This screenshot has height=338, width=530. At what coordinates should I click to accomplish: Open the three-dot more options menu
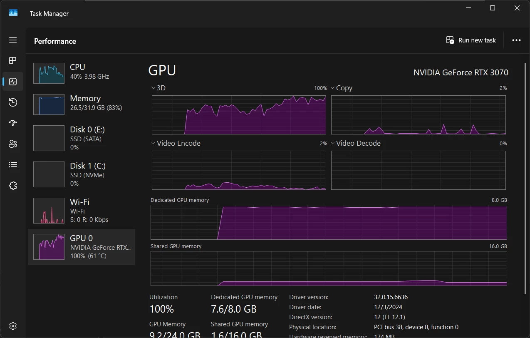coord(516,40)
